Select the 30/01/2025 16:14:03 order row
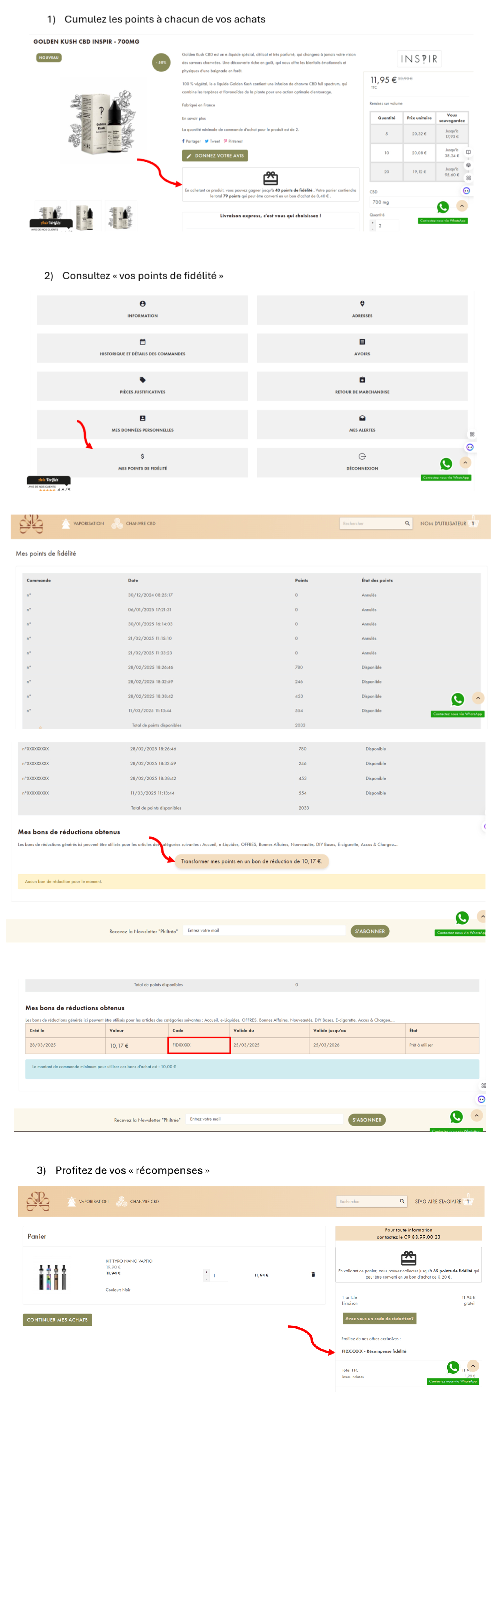 pos(251,624)
